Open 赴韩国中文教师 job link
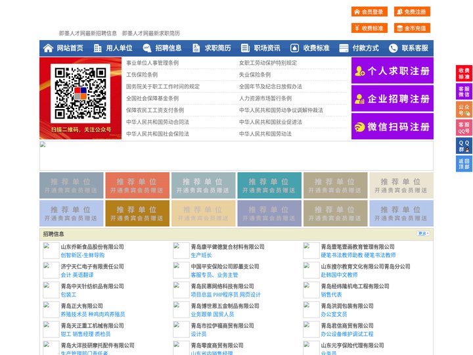Image resolution: width=473 pixels, height=355 pixels. pos(339,275)
